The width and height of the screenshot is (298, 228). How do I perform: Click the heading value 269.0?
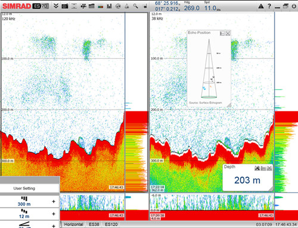coord(191,8)
